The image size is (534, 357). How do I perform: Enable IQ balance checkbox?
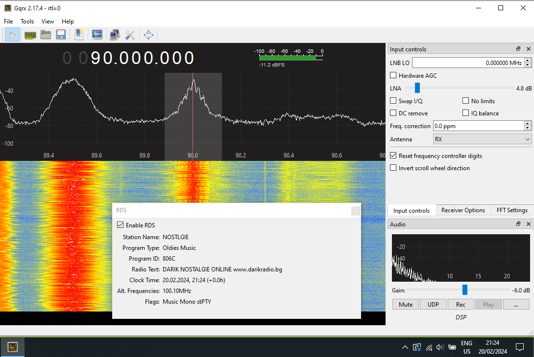click(x=466, y=113)
